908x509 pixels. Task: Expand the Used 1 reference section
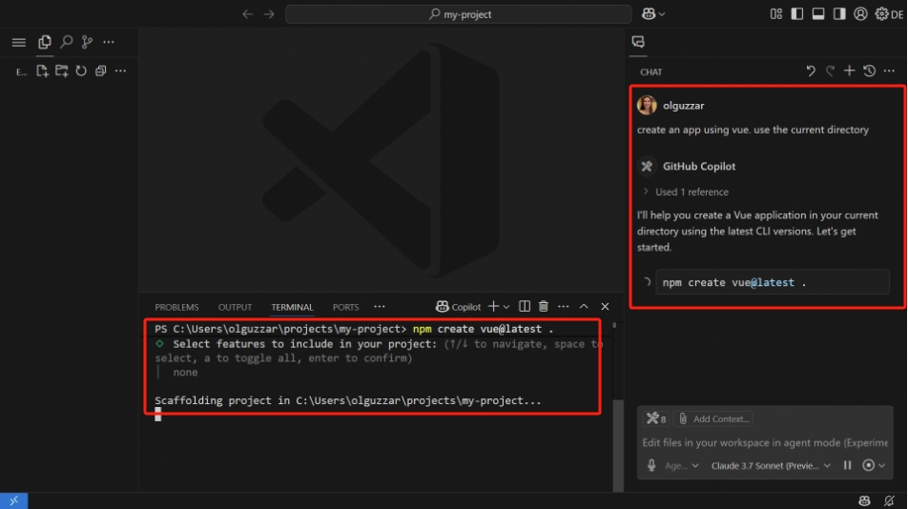686,192
